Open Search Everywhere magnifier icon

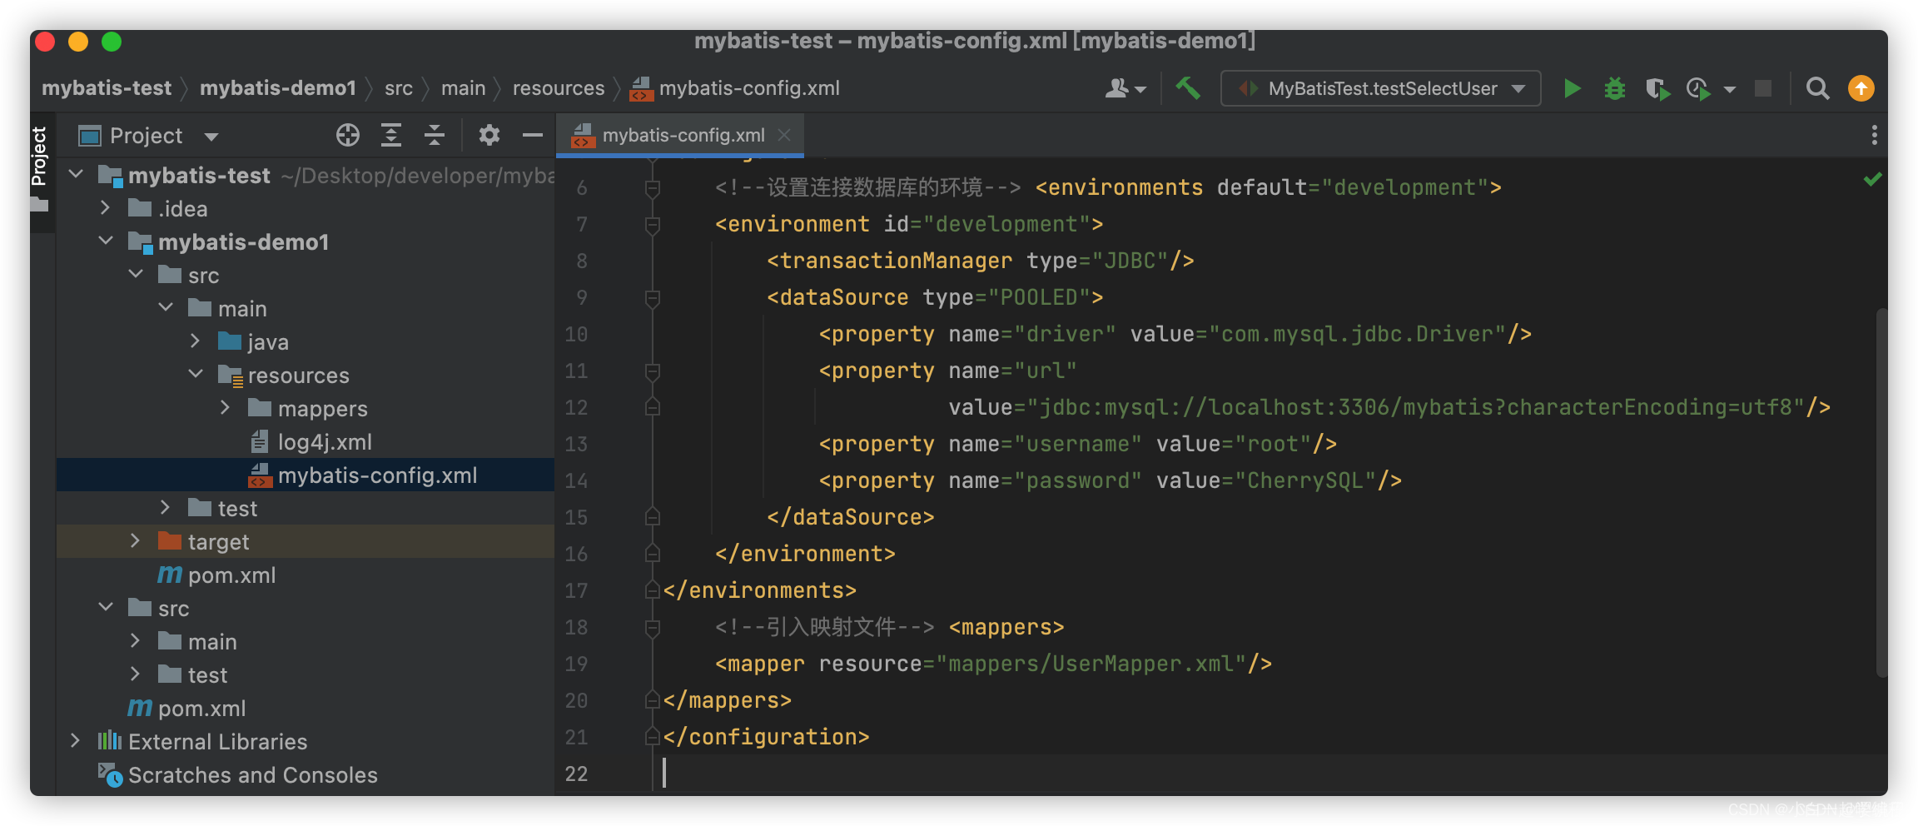tap(1817, 88)
